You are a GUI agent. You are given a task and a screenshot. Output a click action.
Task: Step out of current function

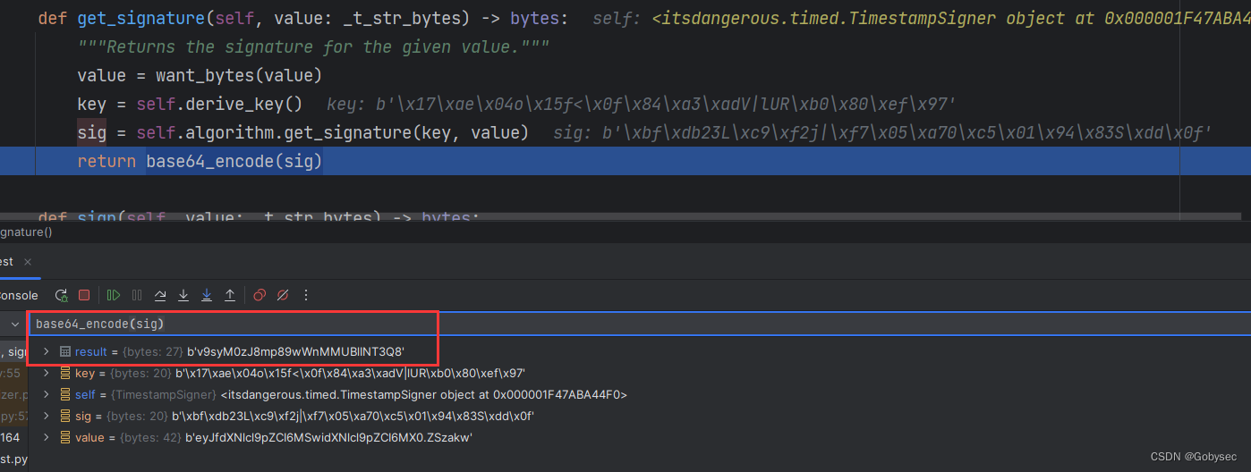(230, 295)
